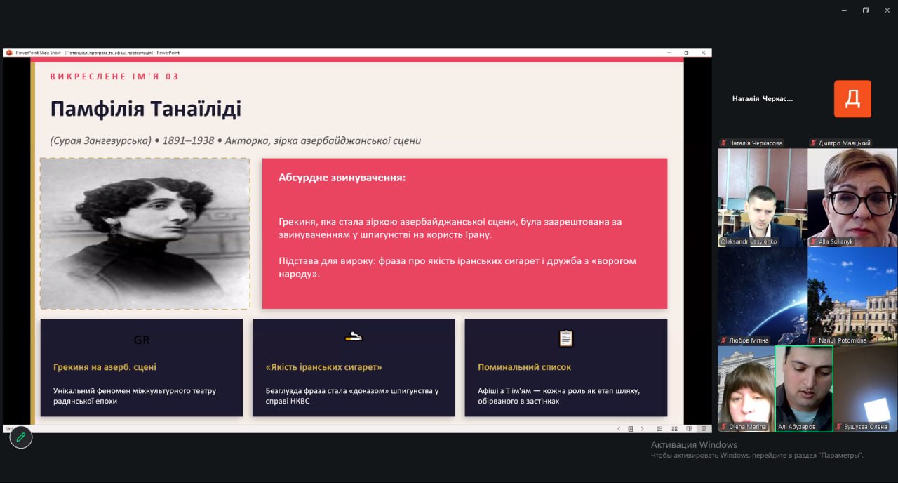Select Oleksandr Vasylenko's video tile
Screen dimensions: 898x483
click(x=762, y=197)
